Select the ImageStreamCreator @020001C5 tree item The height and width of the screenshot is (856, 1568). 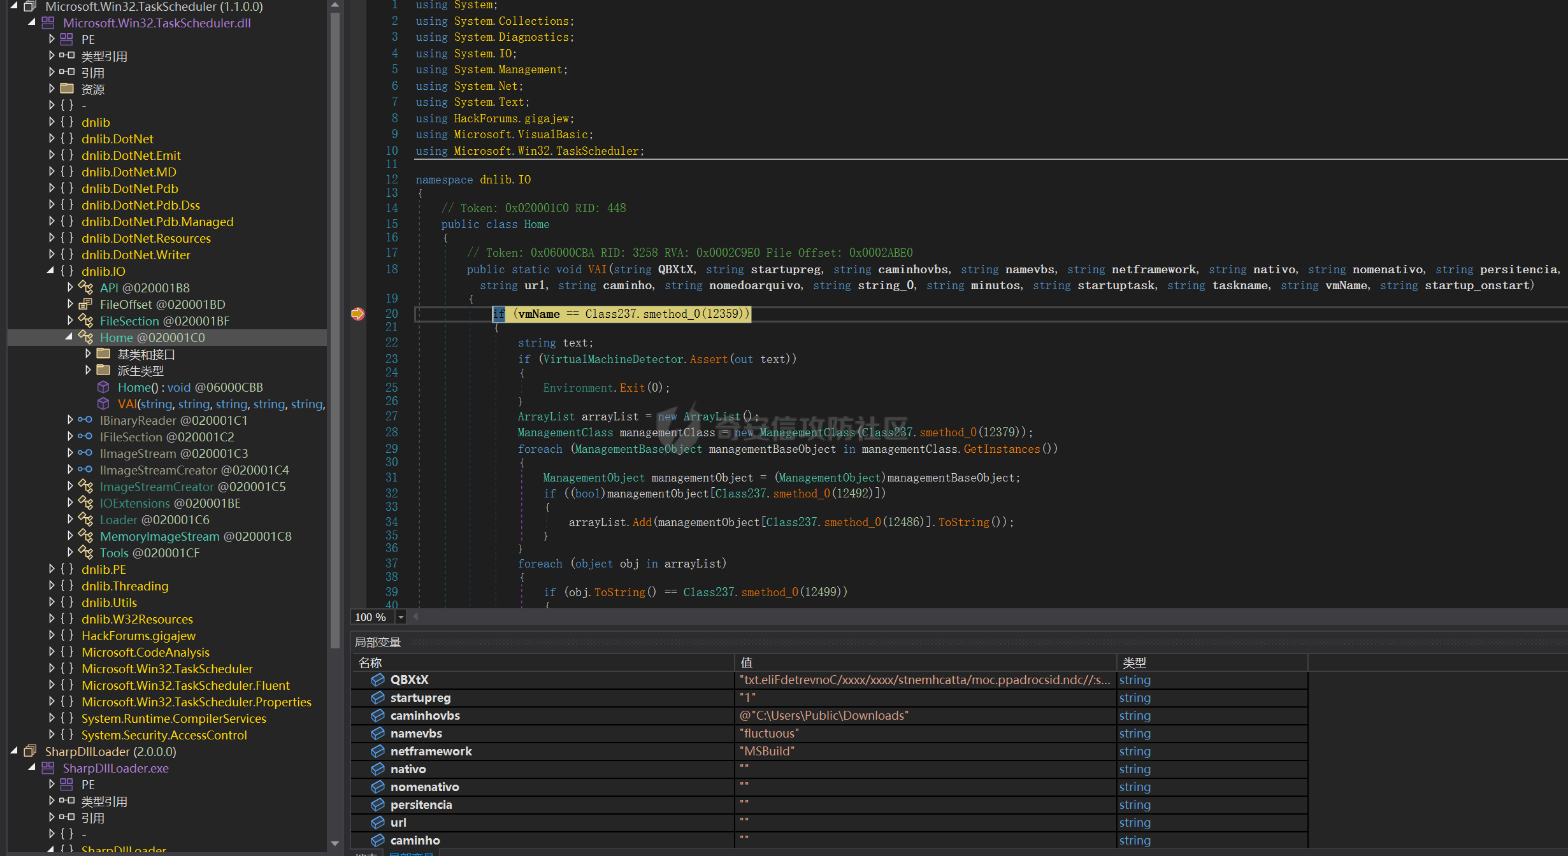[192, 487]
